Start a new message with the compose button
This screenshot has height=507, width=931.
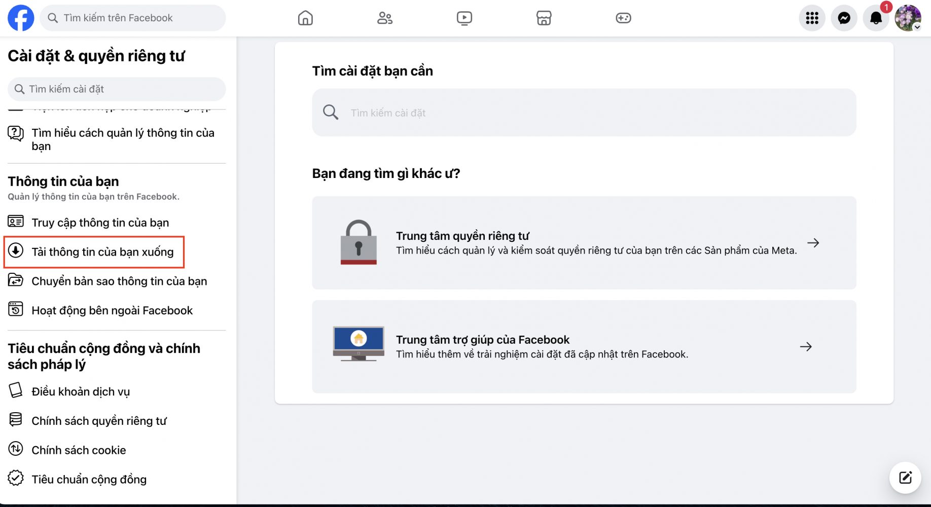pos(905,478)
